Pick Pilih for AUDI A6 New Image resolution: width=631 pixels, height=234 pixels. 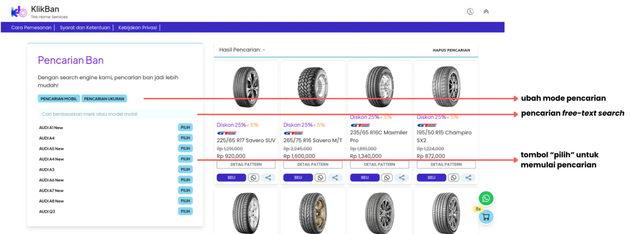click(185, 180)
